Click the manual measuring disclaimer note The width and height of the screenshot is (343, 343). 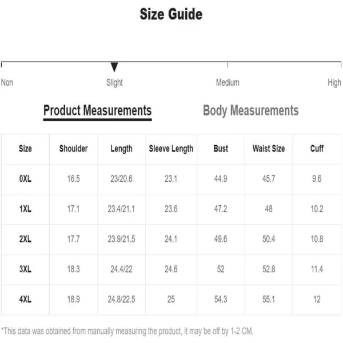click(127, 331)
